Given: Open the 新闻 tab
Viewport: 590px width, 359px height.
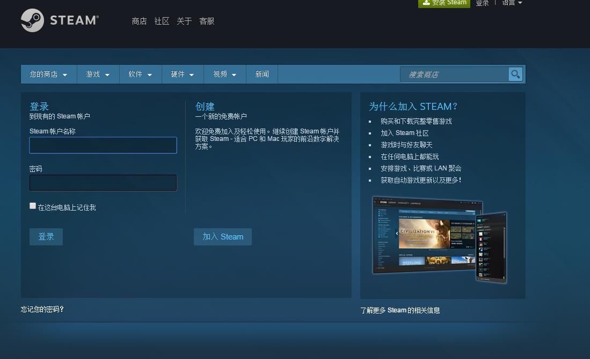Looking at the screenshot, I should click(262, 74).
